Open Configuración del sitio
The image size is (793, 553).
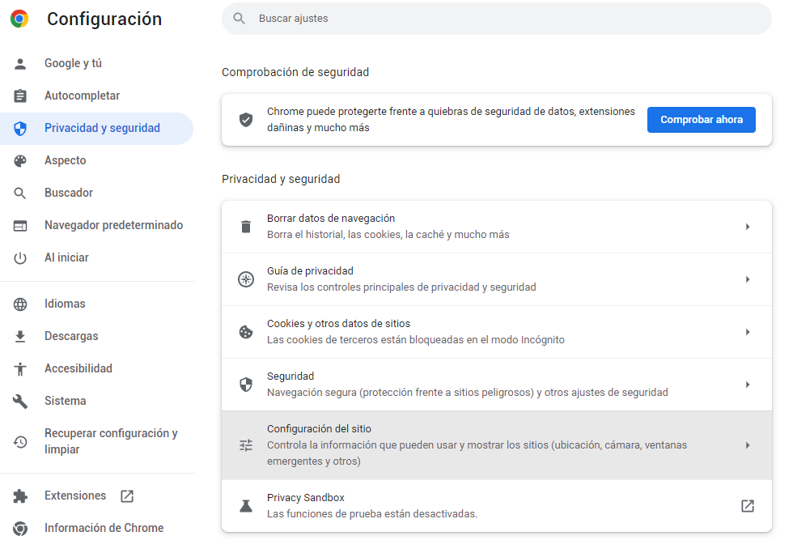click(497, 445)
